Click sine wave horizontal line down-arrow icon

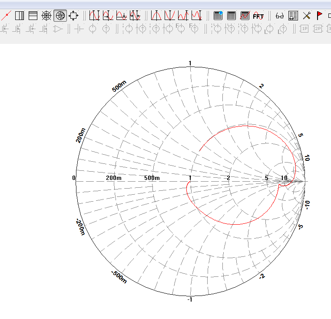pyautogui.click(x=121, y=16)
